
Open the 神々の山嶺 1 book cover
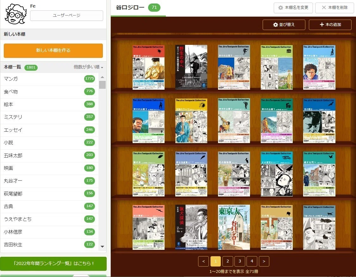point(277,121)
